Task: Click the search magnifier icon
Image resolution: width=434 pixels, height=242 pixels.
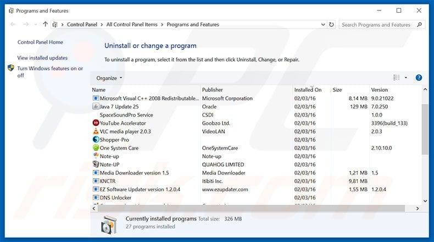Action: pos(419,24)
